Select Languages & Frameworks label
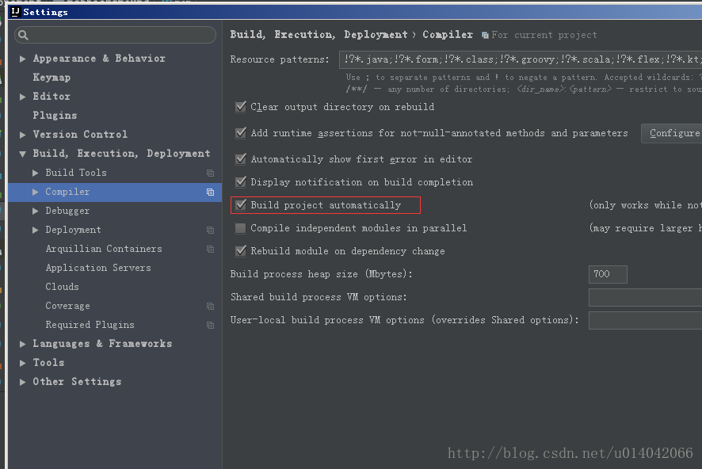702x469 pixels. [102, 344]
